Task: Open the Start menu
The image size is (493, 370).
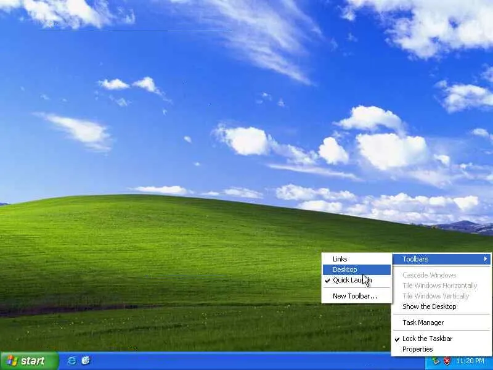Action: (x=29, y=361)
